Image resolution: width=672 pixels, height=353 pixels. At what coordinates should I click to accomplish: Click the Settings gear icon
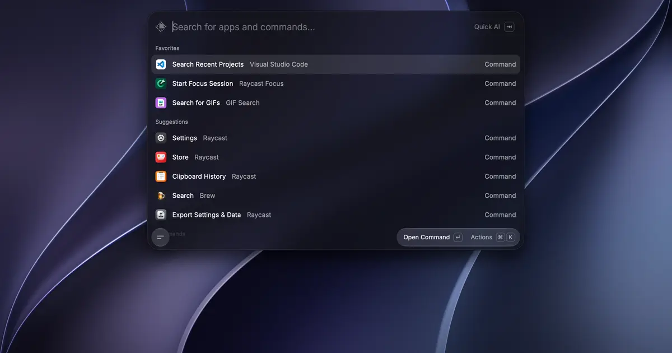point(161,138)
